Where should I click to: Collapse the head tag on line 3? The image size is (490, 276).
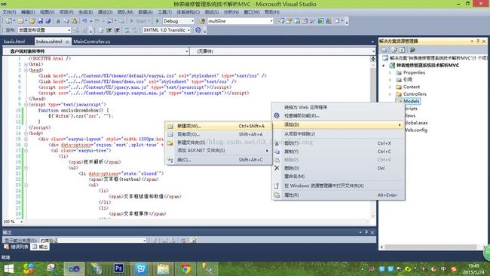point(26,70)
